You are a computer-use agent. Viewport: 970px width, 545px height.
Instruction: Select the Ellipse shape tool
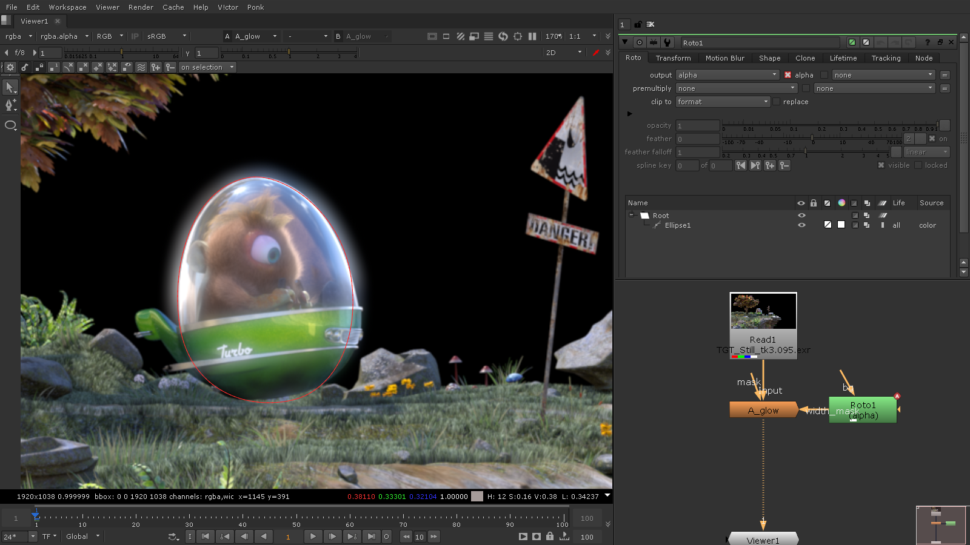click(x=10, y=125)
